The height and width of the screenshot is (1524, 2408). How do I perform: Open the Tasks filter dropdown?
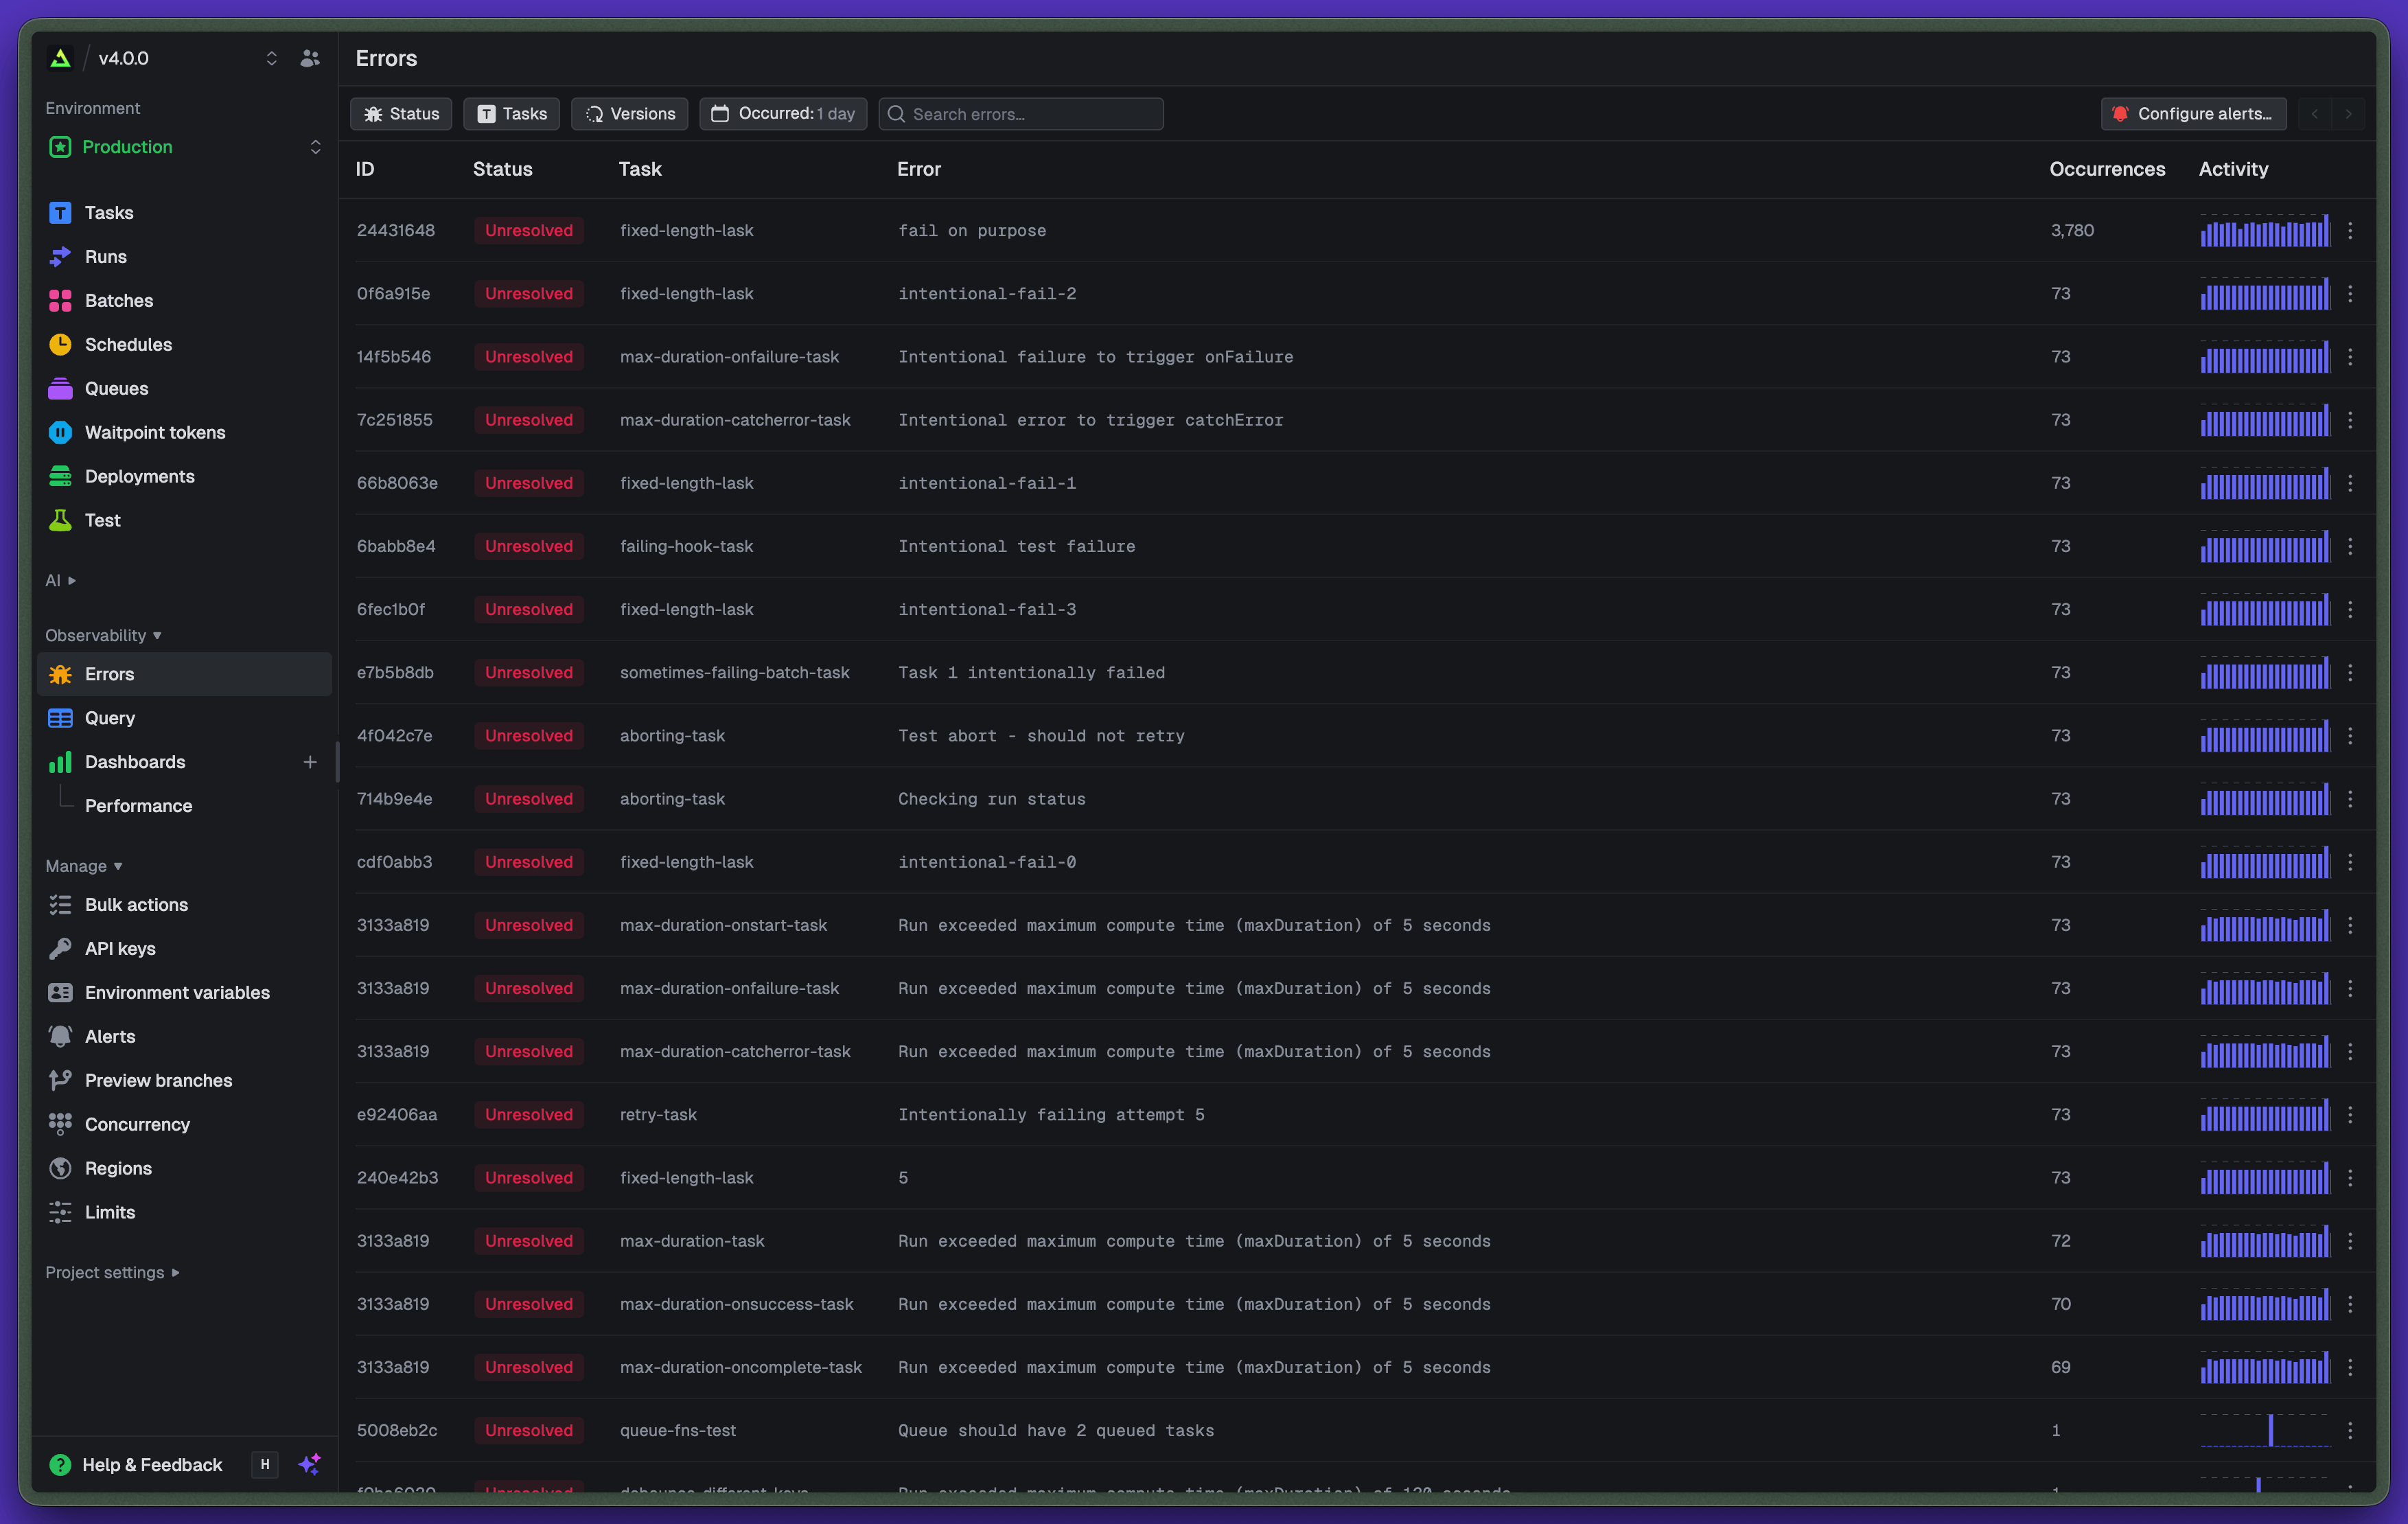(512, 114)
